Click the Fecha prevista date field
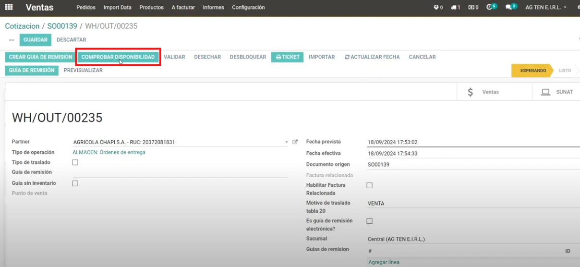Screen dimensions: 580x267 point(473,142)
